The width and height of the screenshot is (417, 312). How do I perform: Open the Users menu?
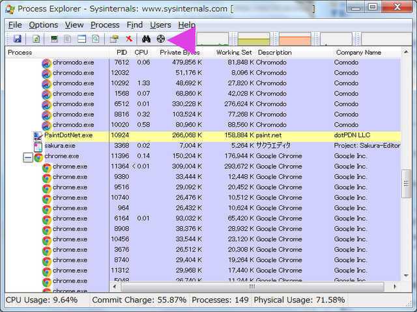(x=160, y=25)
